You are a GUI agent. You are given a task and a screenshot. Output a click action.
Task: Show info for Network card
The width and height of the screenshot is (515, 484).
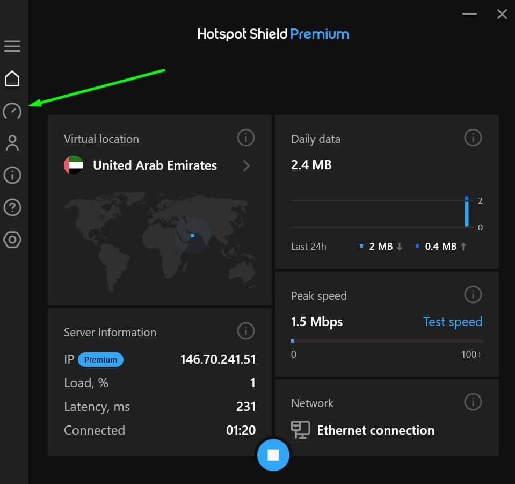point(473,401)
